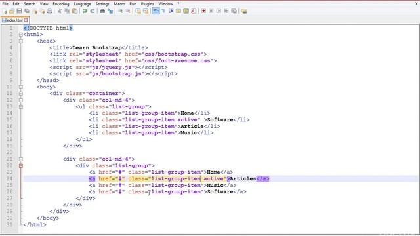This screenshot has height=236, width=420.
Task: Toggle Synchronize Vertical Scrolling icon
Action: [138, 11]
